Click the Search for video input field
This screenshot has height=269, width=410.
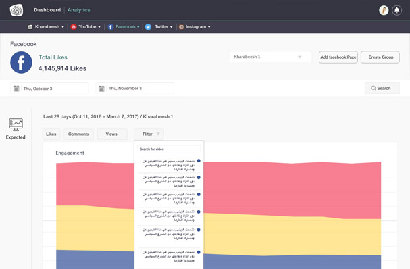[169, 149]
